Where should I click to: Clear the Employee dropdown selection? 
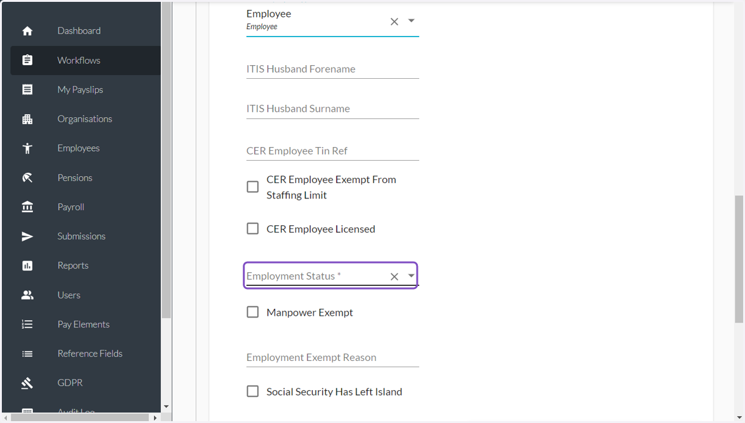click(394, 22)
